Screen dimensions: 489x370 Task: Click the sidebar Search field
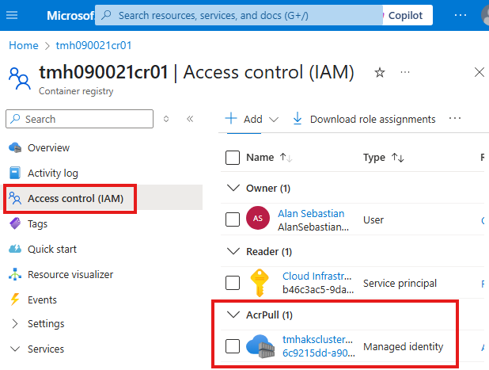tap(80, 119)
